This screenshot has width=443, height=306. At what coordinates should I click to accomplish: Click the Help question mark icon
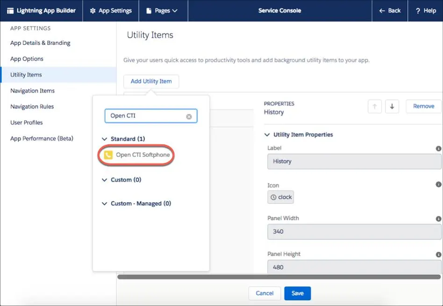point(418,11)
